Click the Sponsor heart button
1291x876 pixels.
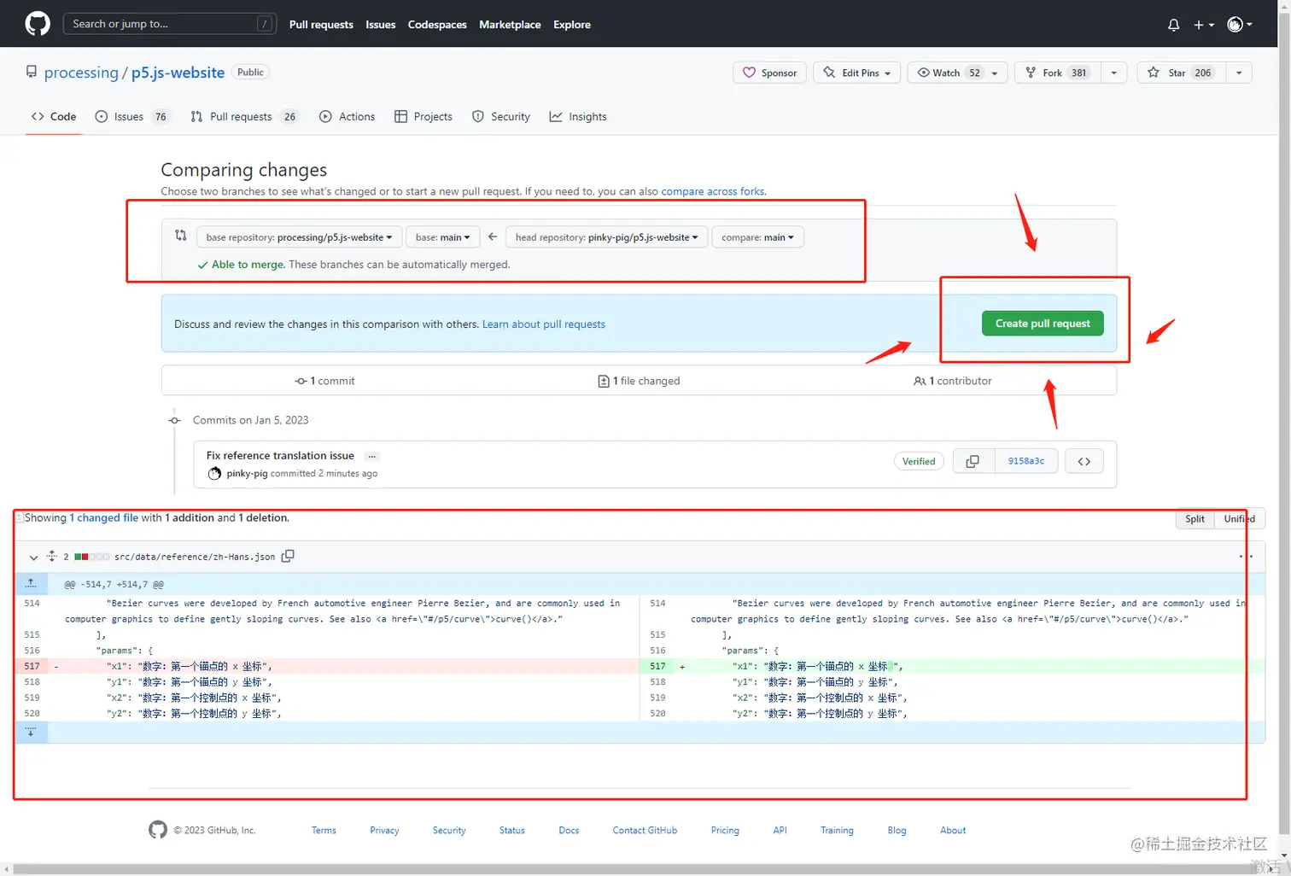[770, 73]
